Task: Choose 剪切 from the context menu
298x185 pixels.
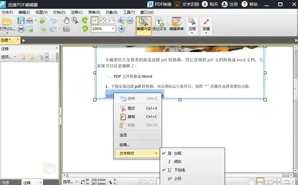Action: pos(138,108)
